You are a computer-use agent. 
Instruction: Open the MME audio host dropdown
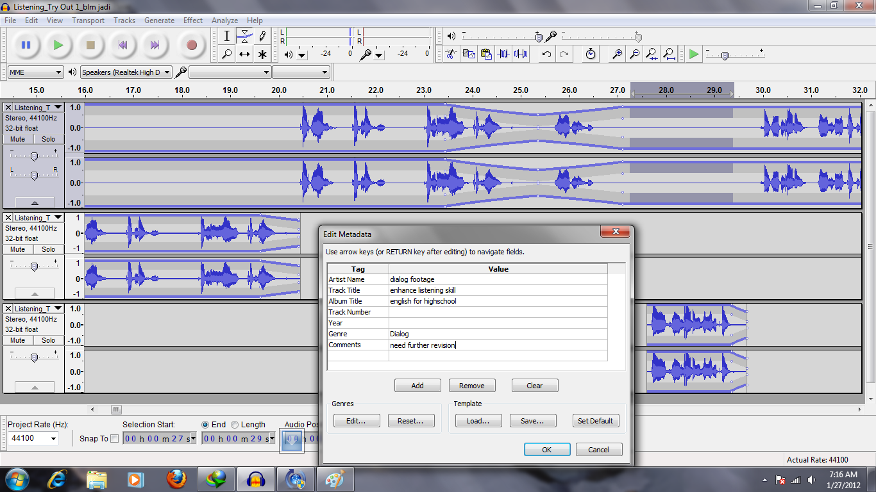pos(36,72)
